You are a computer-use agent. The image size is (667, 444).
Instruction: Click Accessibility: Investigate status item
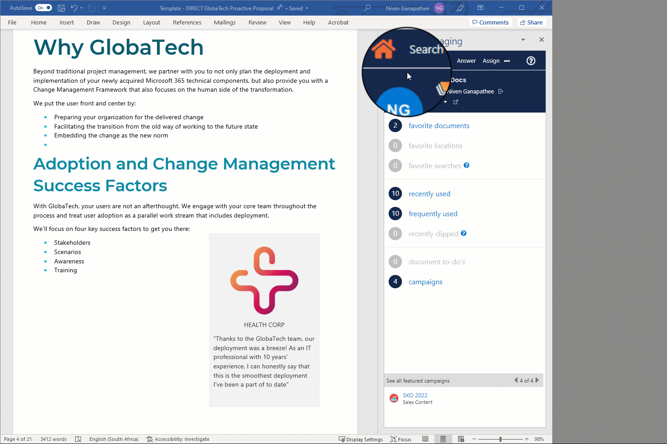[x=178, y=439]
